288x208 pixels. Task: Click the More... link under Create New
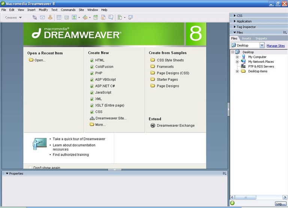[x=100, y=125]
